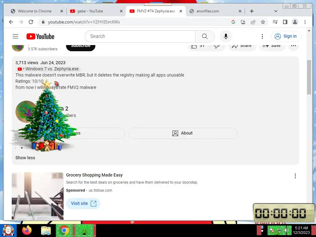Expand the tab search dropdown

click(x=276, y=11)
